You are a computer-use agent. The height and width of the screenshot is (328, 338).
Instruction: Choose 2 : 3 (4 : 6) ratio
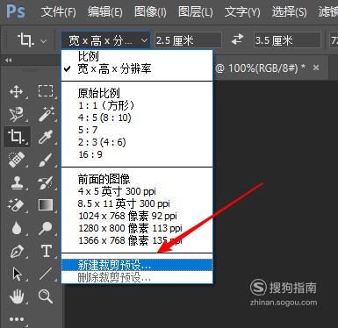(x=137, y=142)
